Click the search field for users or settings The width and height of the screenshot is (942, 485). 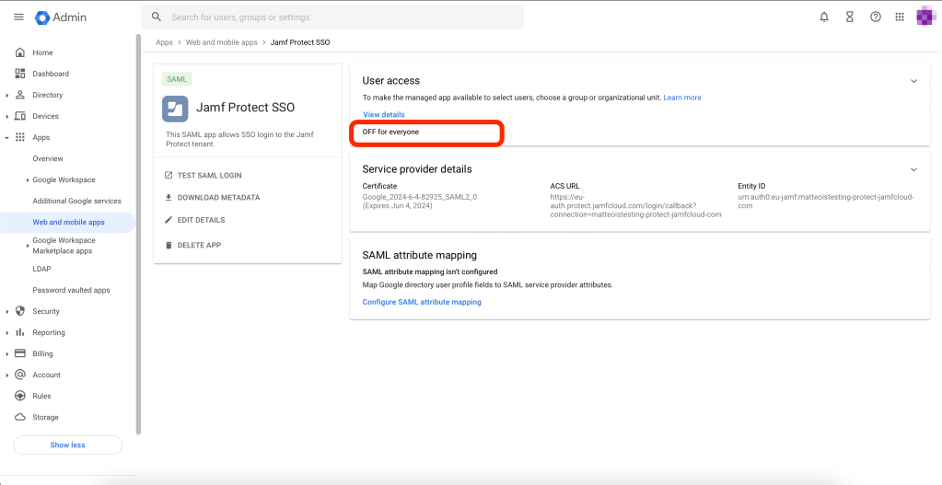pos(341,17)
